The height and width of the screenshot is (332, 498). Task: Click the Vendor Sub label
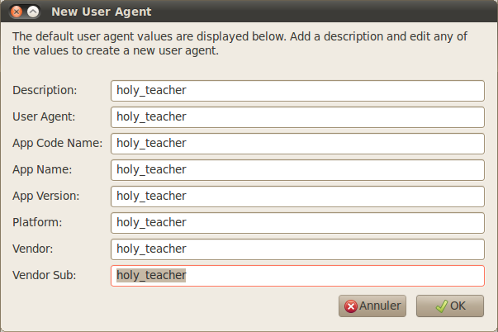click(x=44, y=275)
